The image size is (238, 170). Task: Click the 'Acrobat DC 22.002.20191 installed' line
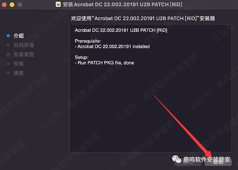[112, 46]
